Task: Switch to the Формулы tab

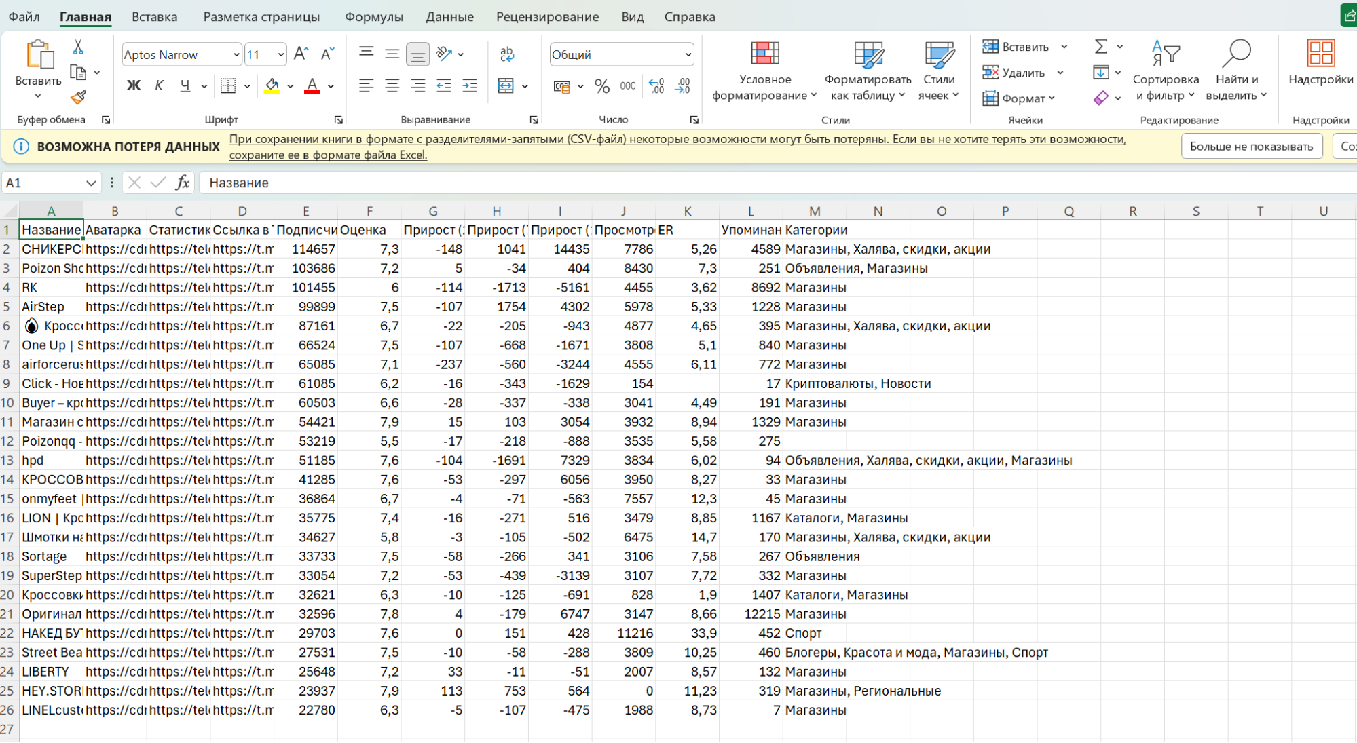Action: [373, 16]
